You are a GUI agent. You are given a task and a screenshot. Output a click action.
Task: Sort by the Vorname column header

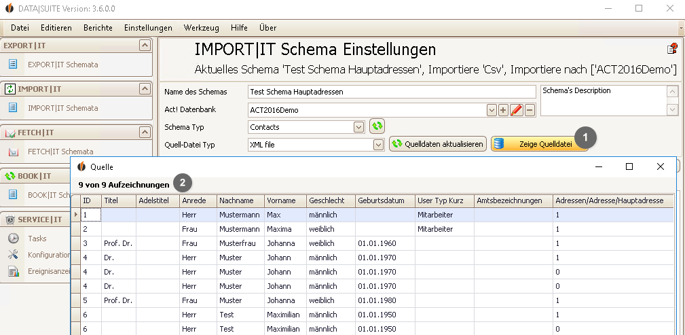tap(285, 200)
